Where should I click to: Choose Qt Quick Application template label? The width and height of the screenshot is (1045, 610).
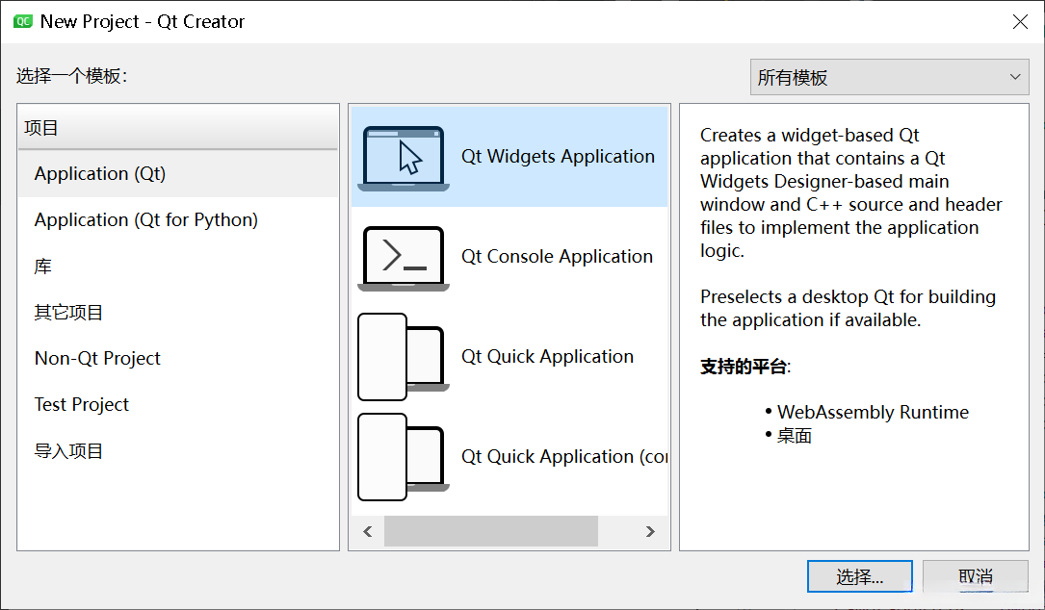(x=547, y=357)
